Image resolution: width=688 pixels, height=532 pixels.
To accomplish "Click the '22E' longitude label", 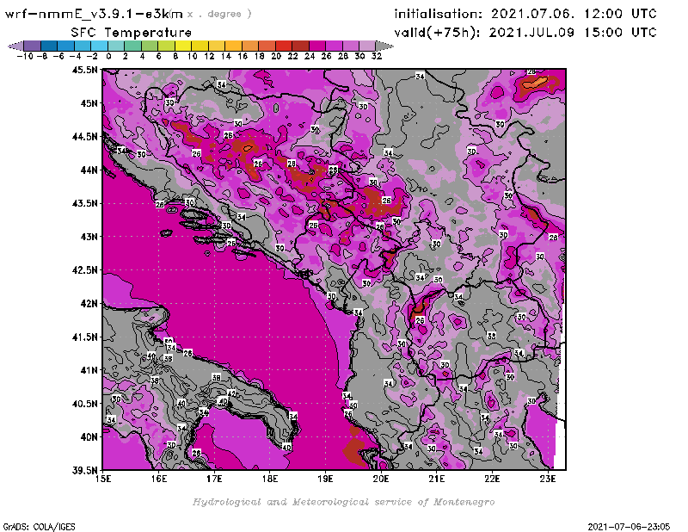I will point(492,479).
